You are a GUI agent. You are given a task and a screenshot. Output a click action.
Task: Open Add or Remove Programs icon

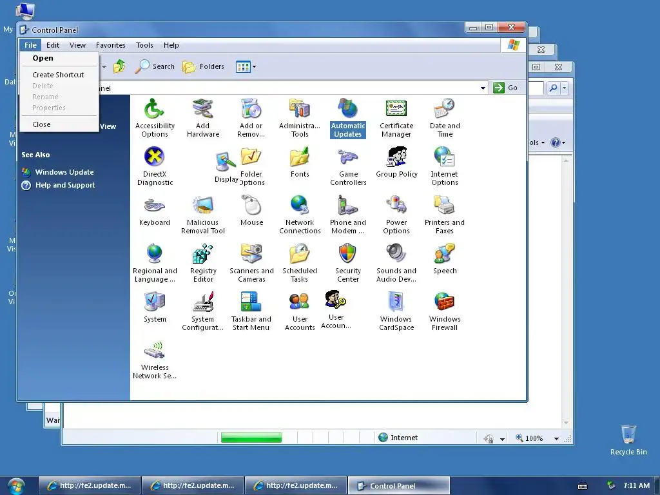[251, 118]
